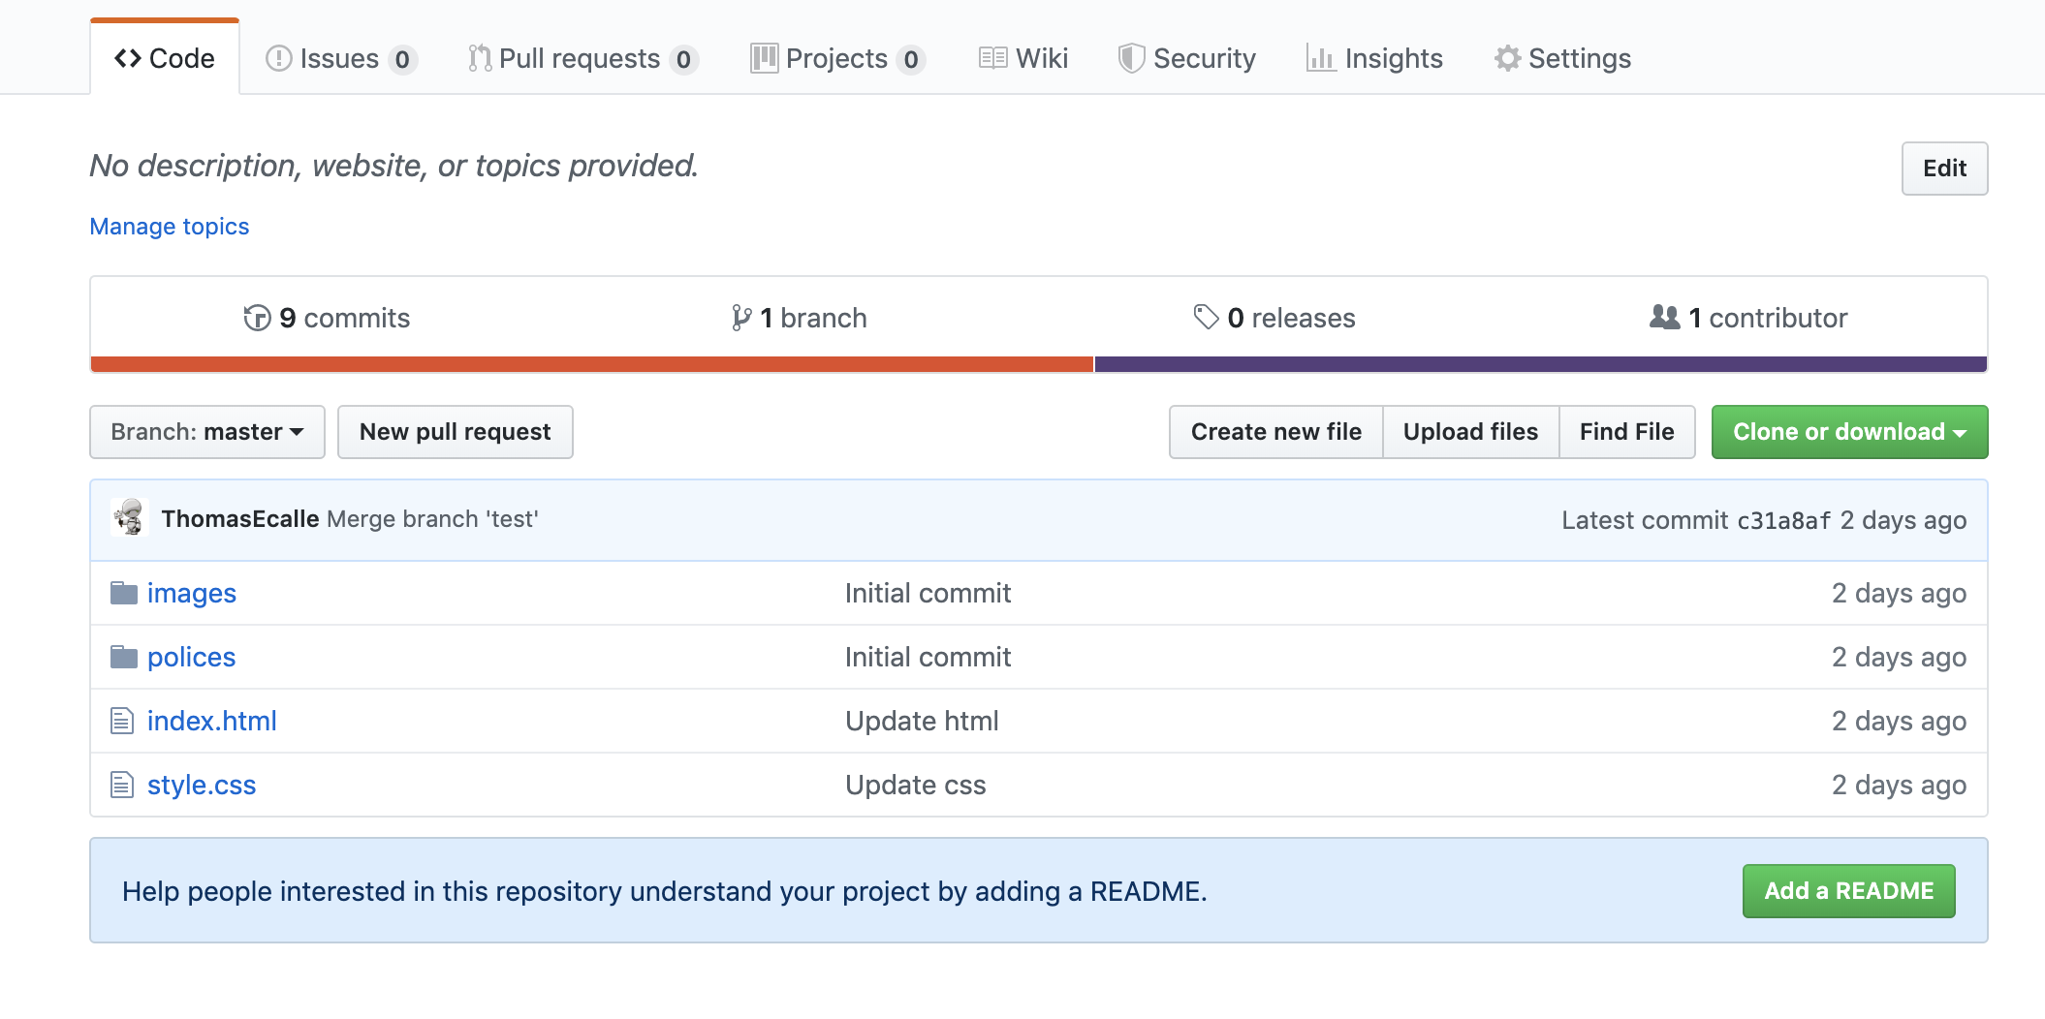Click ThomasEcalle's avatar thumbnail
The height and width of the screenshot is (1019, 2045).
129,518
